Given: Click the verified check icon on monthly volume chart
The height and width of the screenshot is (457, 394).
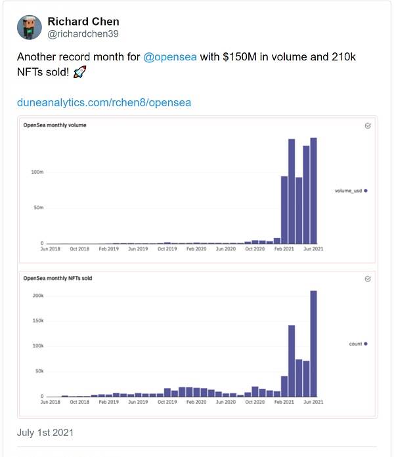Looking at the screenshot, I should coord(368,126).
